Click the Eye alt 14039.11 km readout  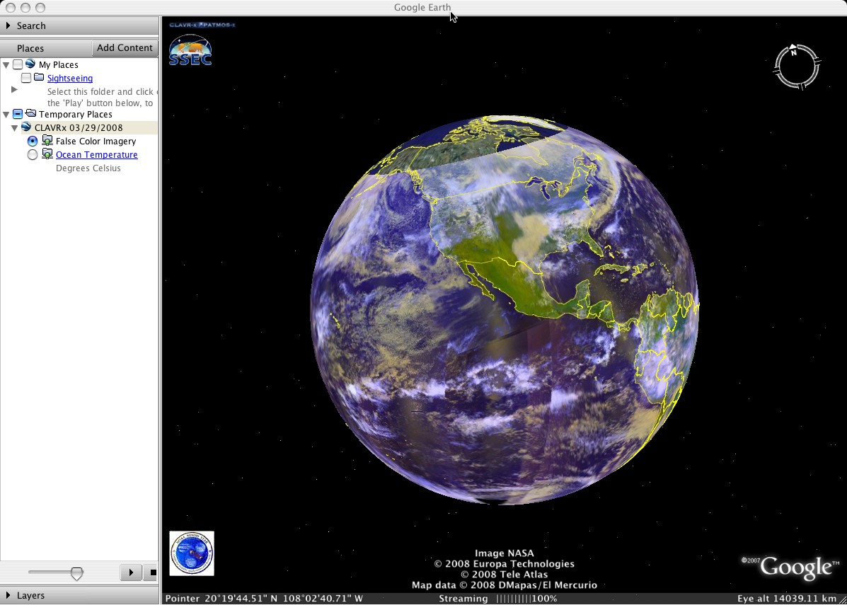click(x=787, y=599)
